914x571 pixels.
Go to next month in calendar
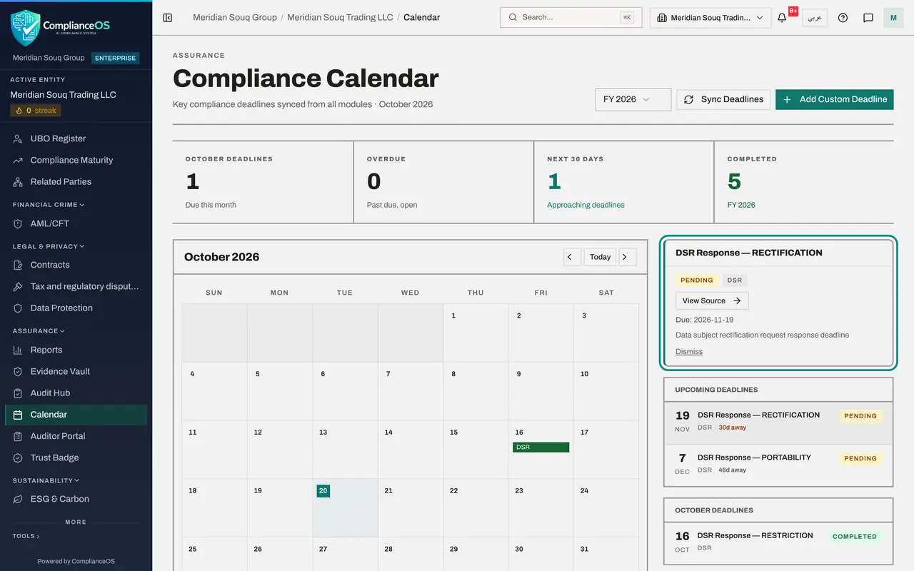(x=628, y=257)
